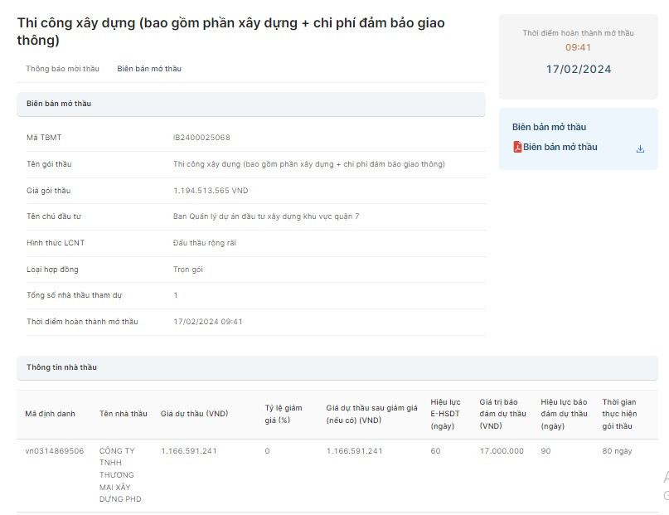The width and height of the screenshot is (669, 515).
Task: Click the Tên nhà thầu column header
Action: click(123, 413)
